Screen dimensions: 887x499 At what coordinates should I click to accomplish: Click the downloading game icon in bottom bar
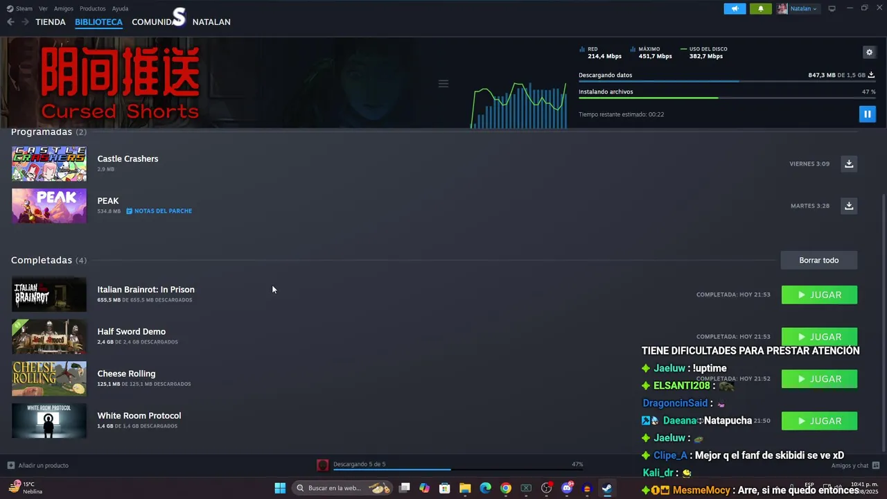point(322,465)
